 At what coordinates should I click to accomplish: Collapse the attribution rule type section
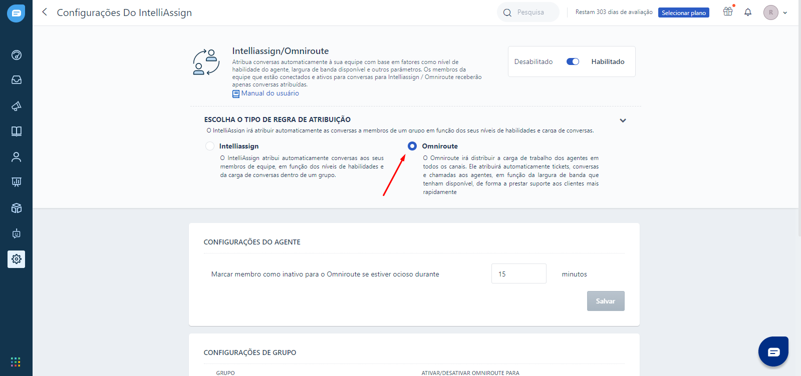623,120
